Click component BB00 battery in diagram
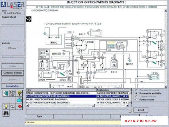 54,40
